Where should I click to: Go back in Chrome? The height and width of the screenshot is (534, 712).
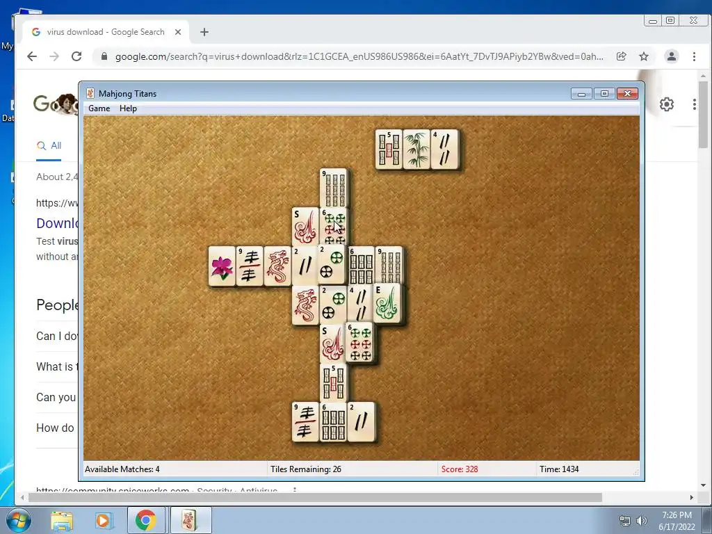coord(32,56)
